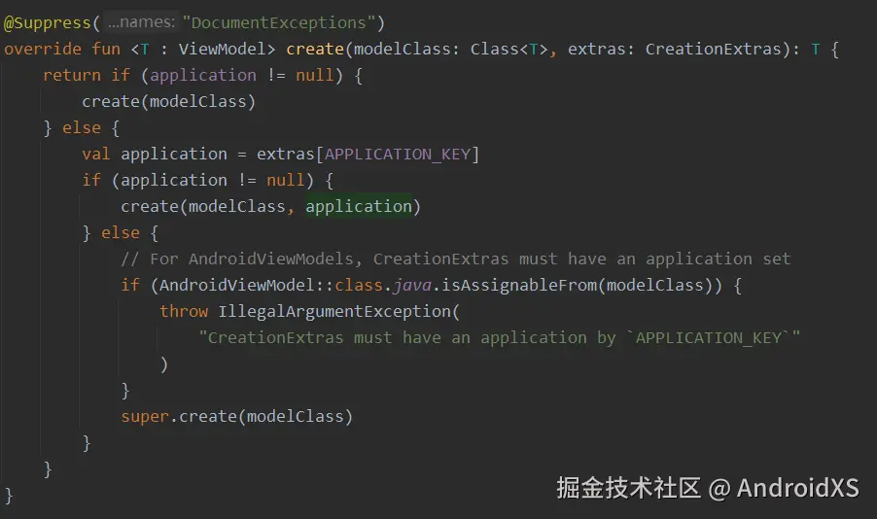The height and width of the screenshot is (519, 877).
Task: Click the override keyword
Action: pyautogui.click(x=43, y=50)
